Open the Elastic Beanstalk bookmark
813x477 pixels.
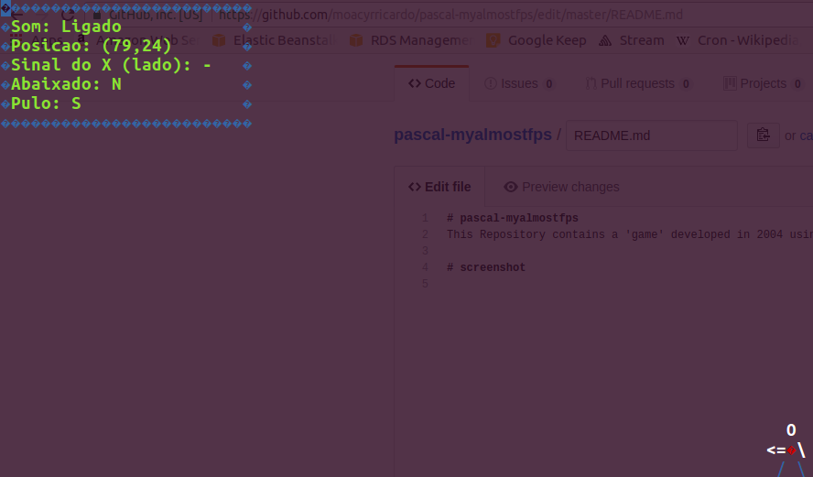point(275,40)
